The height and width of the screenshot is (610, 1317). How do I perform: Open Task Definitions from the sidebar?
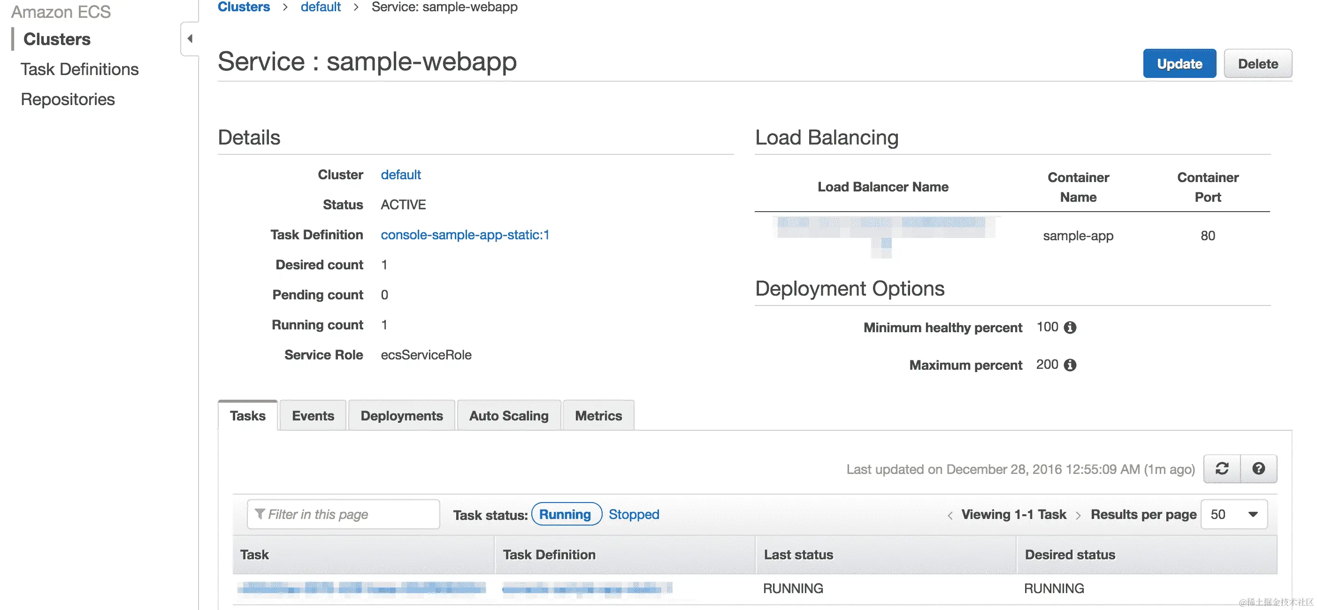click(80, 69)
